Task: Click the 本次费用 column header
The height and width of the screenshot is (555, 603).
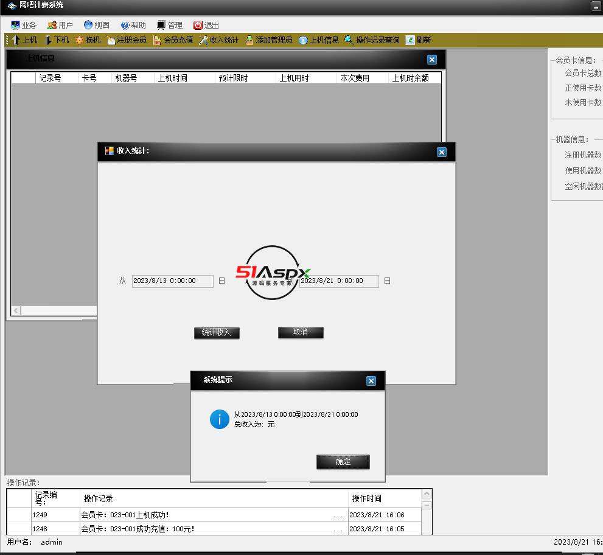Action: tap(363, 78)
